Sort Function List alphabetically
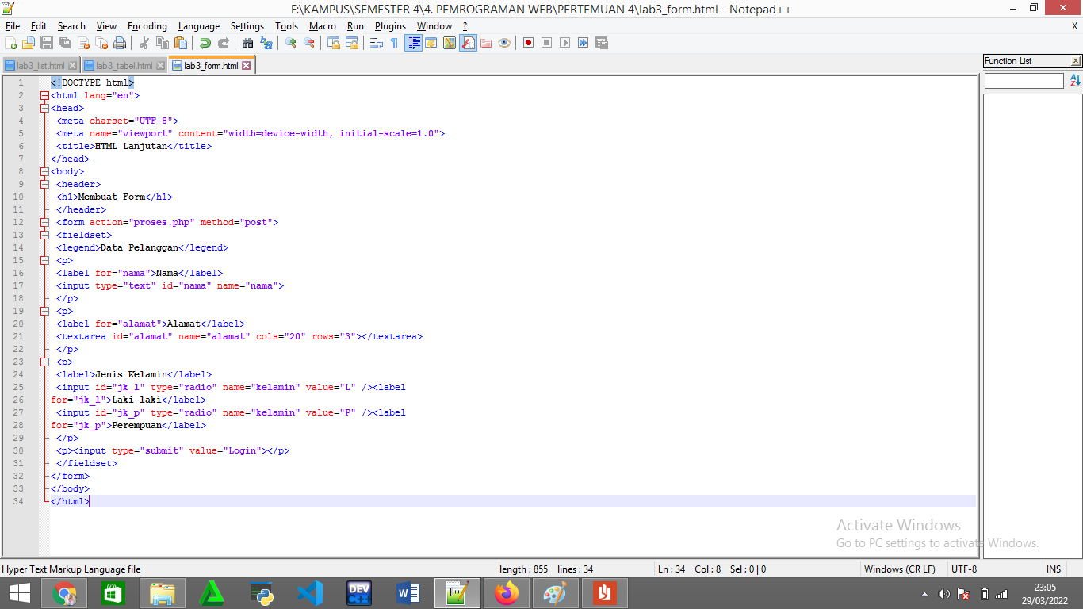The image size is (1083, 609). [x=1075, y=79]
